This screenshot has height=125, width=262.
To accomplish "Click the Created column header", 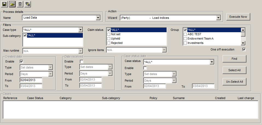I will pos(220,98).
